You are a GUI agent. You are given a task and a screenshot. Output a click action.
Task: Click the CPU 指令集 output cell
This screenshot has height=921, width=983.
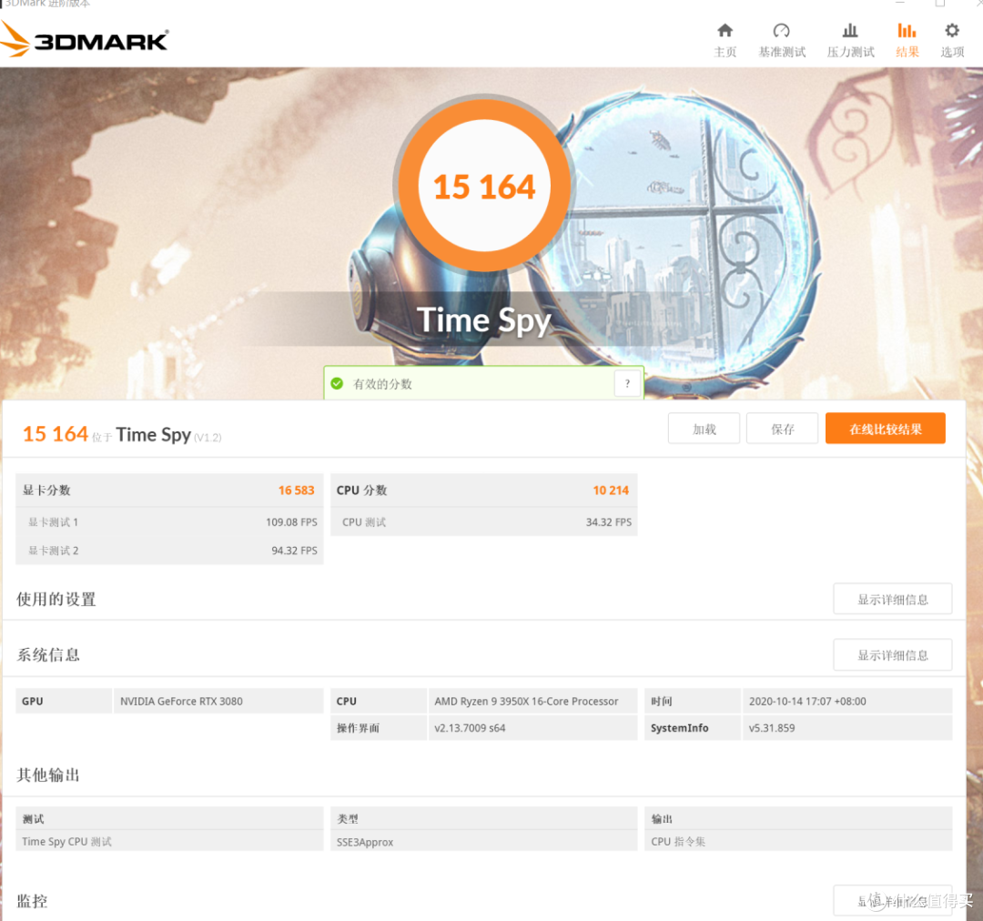click(798, 842)
